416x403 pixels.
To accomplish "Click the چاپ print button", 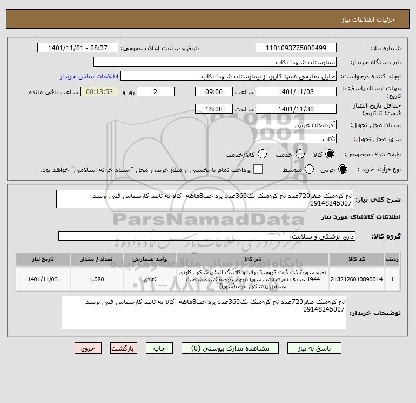I will pyautogui.click(x=159, y=348).
